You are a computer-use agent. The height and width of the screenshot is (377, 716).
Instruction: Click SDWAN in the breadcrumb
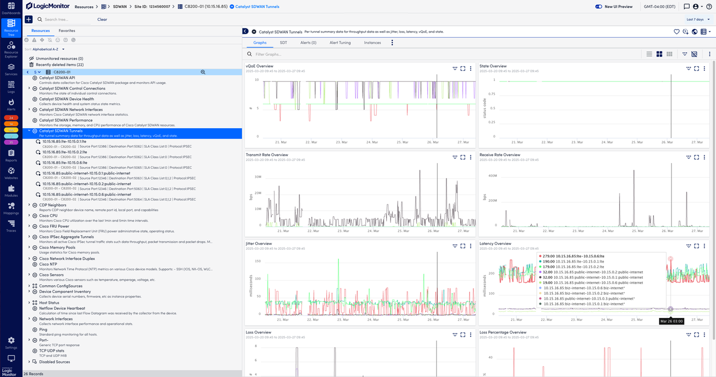119,7
